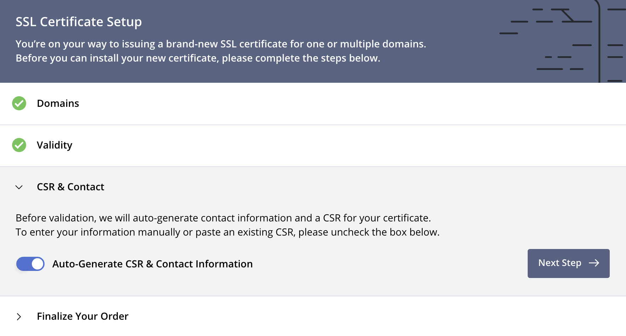Disable Auto-Generate CSR & Contact toggle
Image resolution: width=626 pixels, height=336 pixels.
(x=30, y=264)
